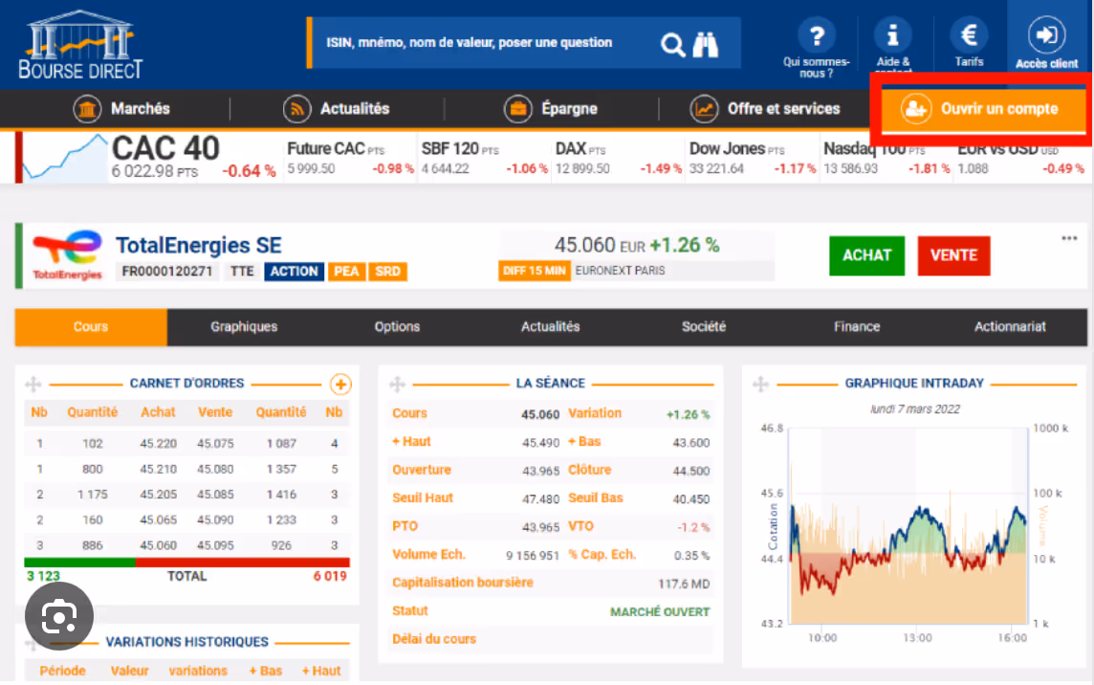Switch to the Société tab
Image resolution: width=1094 pixels, height=685 pixels.
(x=703, y=327)
